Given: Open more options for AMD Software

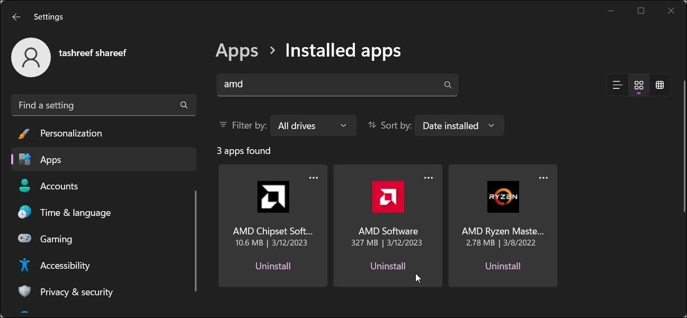Looking at the screenshot, I should pyautogui.click(x=429, y=178).
